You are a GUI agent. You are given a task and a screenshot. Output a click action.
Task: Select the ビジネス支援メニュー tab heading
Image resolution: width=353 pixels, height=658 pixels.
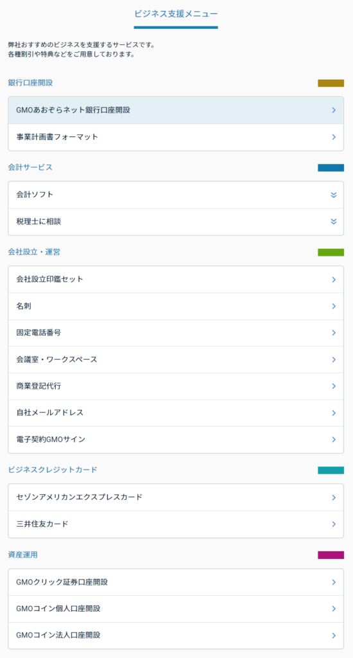click(x=176, y=14)
